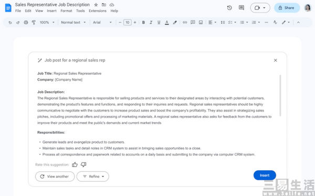Toggle bold formatting
This screenshot has width=315, height=196.
(x=143, y=23)
